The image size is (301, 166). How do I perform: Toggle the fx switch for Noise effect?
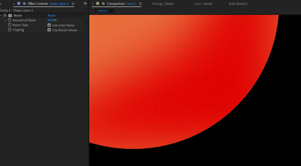pos(5,15)
